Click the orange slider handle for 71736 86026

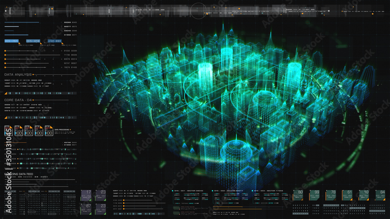[x=5, y=55]
